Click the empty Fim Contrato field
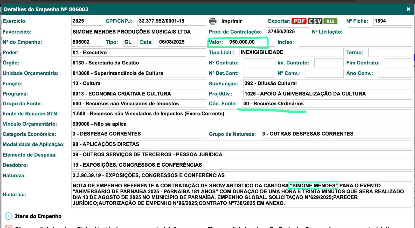Viewport: 415px width, 228px height. 398,63
